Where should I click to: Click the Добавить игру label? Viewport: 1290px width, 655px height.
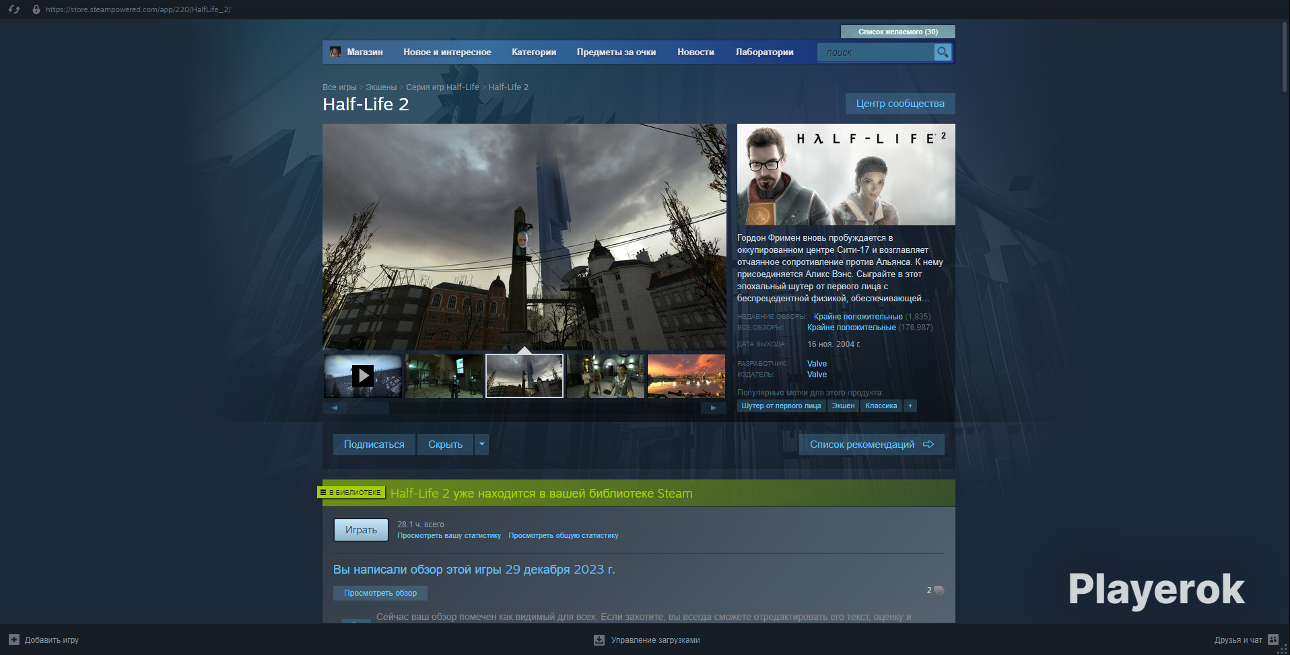[52, 640]
